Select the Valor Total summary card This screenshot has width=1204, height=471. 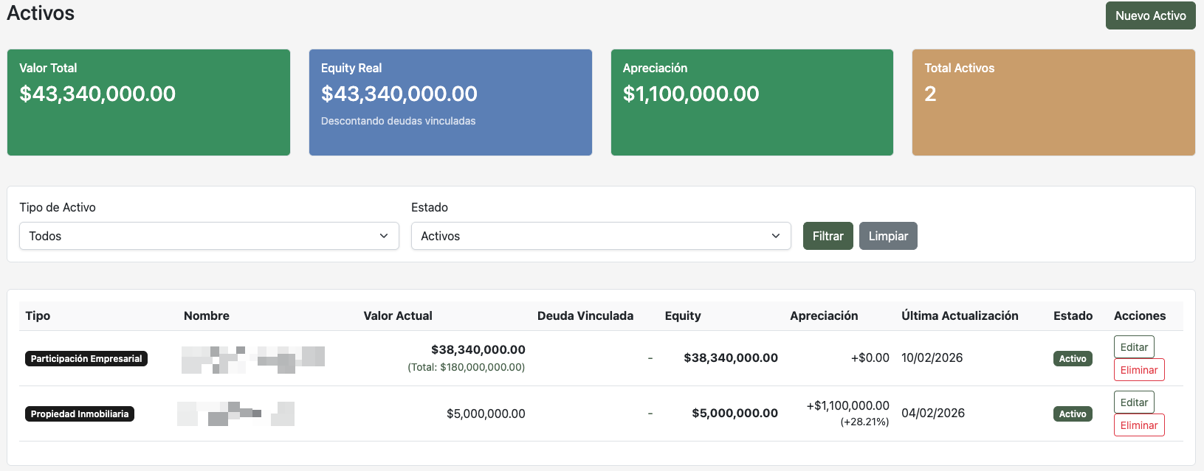coord(148,102)
